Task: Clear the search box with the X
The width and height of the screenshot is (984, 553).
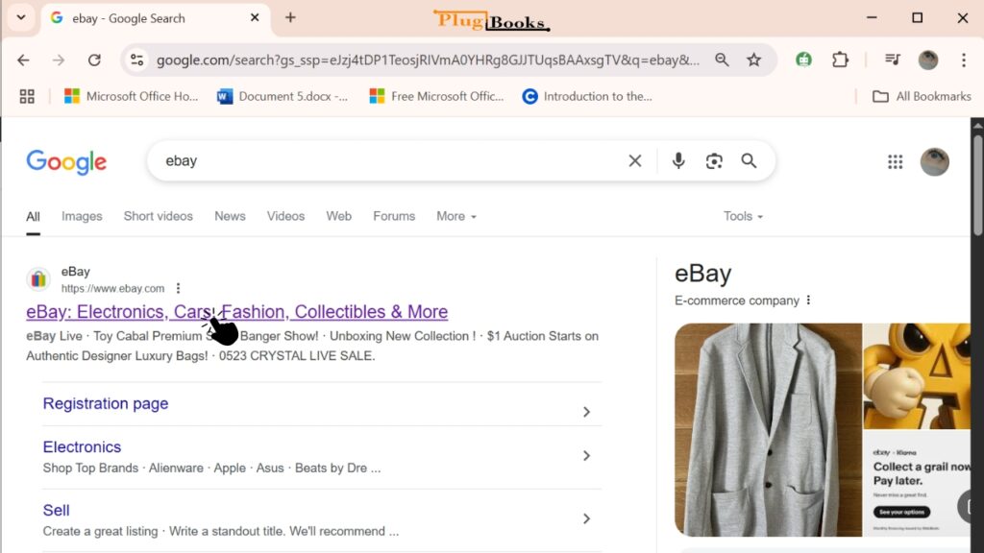Action: tap(635, 161)
